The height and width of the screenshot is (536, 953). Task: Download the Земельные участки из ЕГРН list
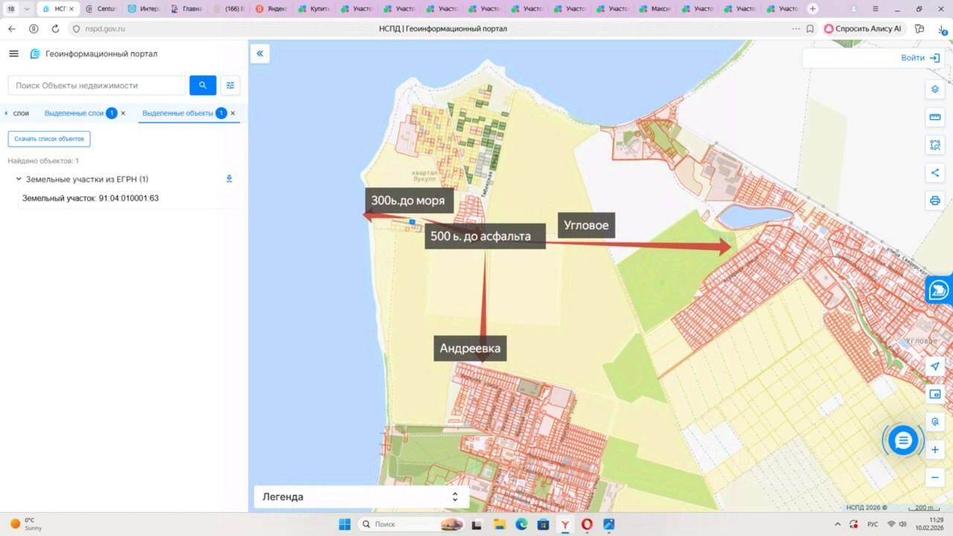229,179
